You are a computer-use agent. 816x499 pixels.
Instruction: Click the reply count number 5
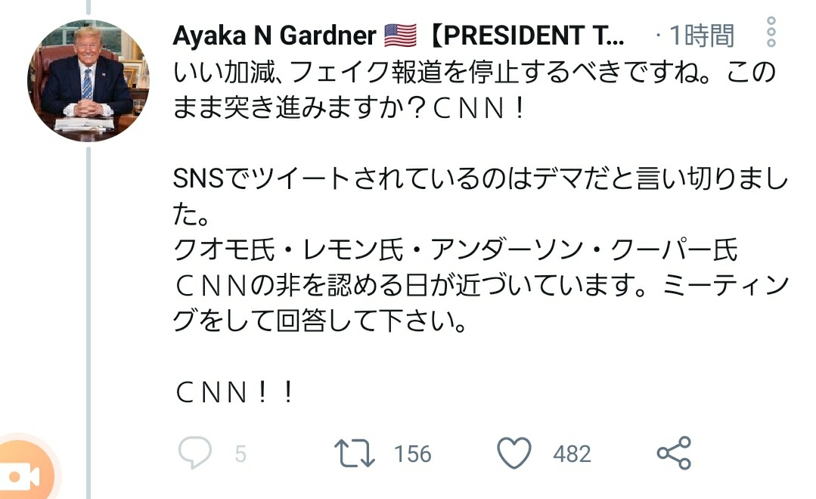240,454
